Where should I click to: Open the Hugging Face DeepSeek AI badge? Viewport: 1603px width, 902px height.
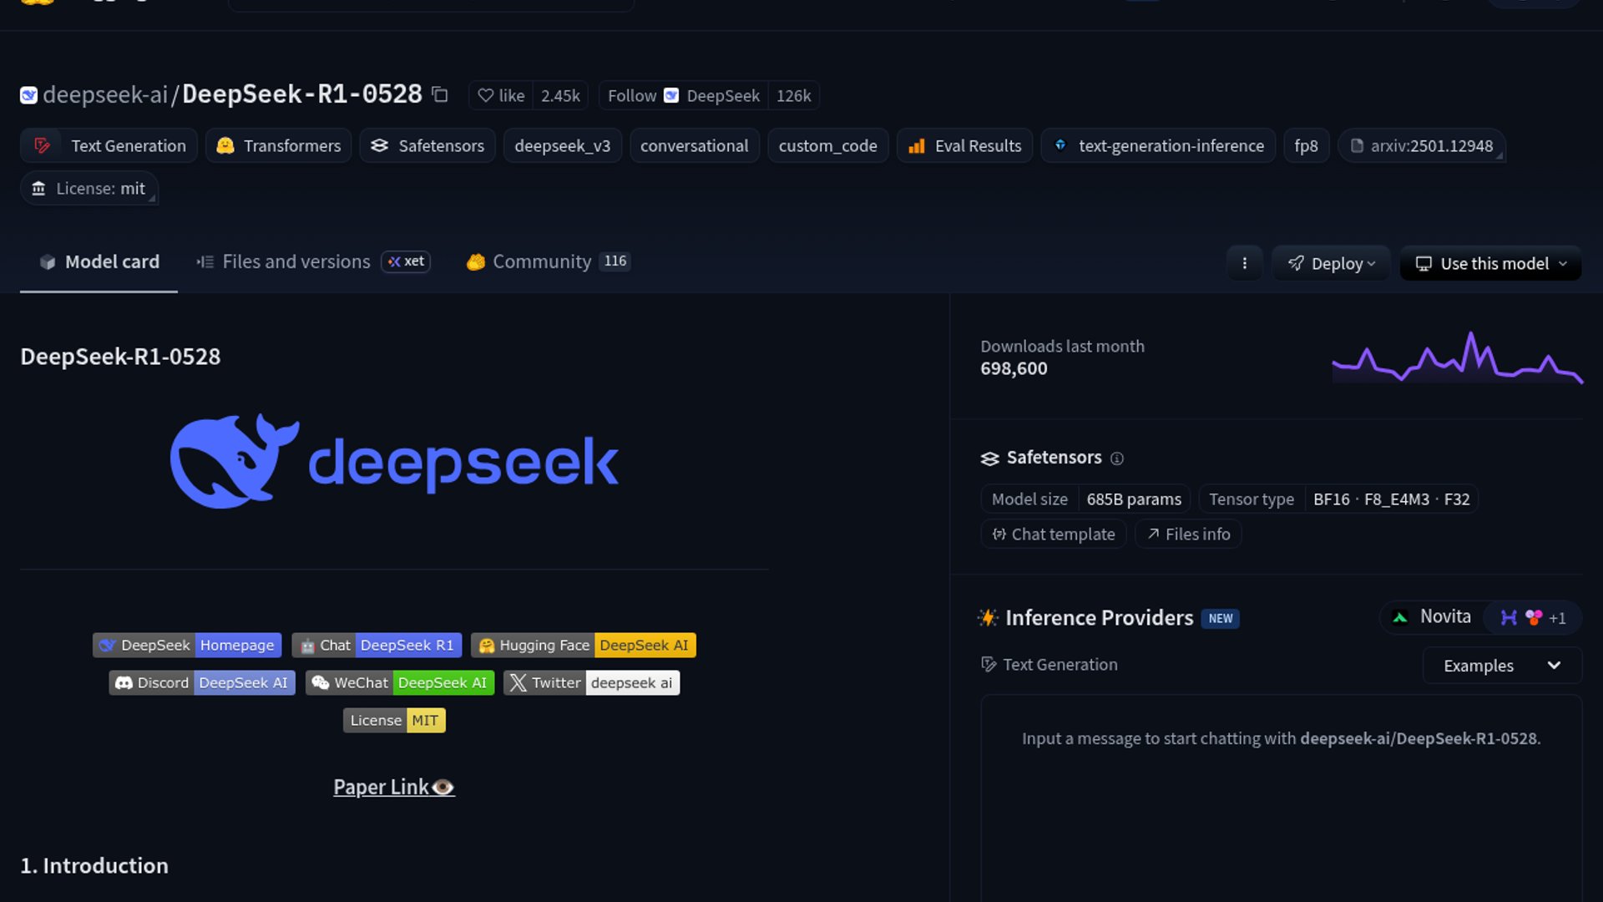tap(583, 646)
